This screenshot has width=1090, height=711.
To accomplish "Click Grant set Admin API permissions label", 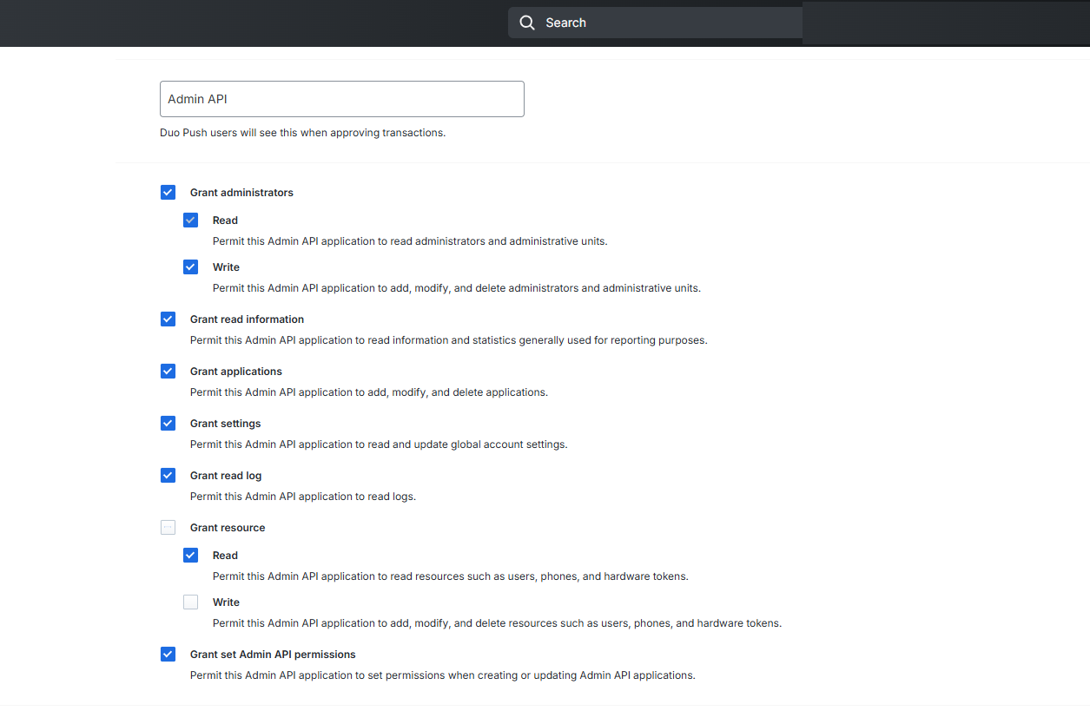I will [273, 655].
